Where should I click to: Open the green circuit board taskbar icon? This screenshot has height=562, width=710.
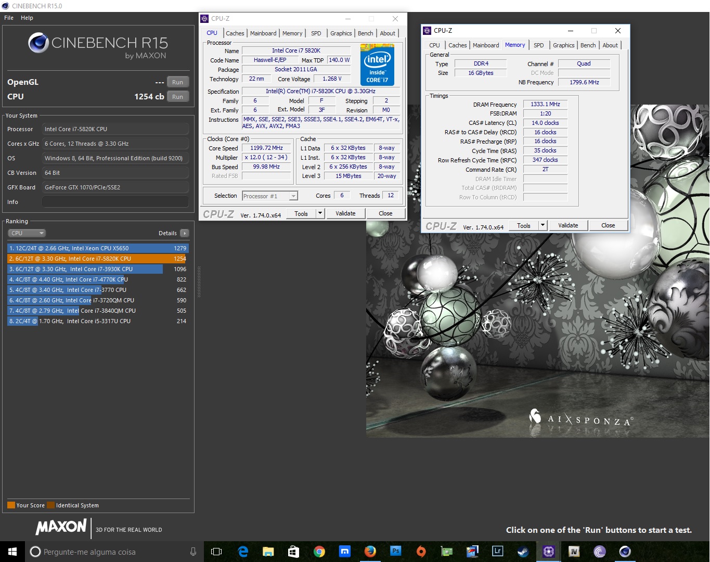[447, 552]
